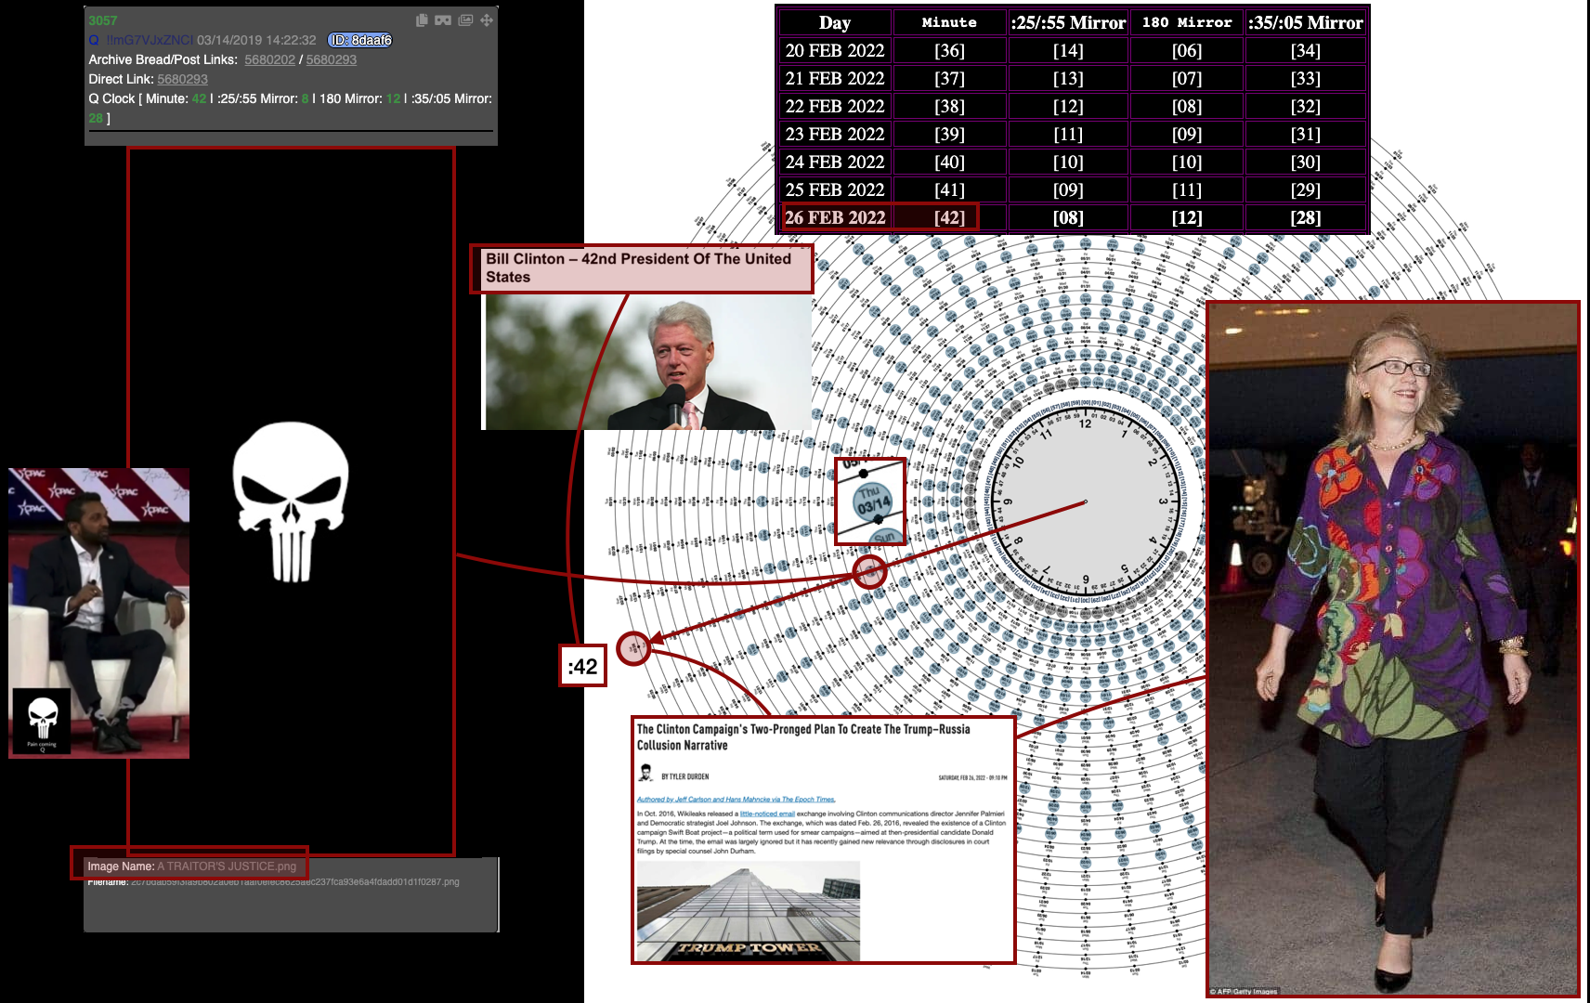
Task: Open Authored by Jeff Carlson and Hans Mahncke link
Action: click(736, 800)
